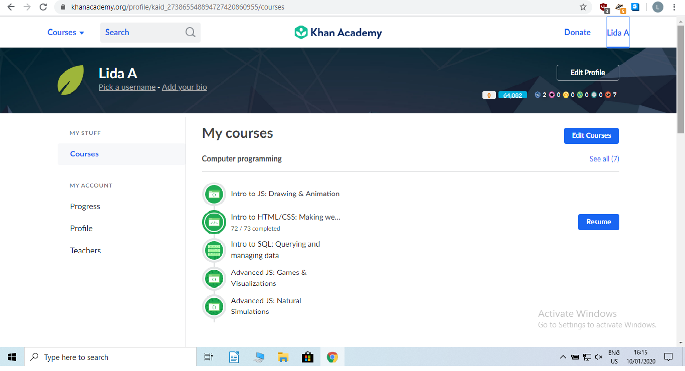Image resolution: width=685 pixels, height=371 pixels.
Task: Click the Chrome icon in the taskbar
Action: (x=332, y=357)
